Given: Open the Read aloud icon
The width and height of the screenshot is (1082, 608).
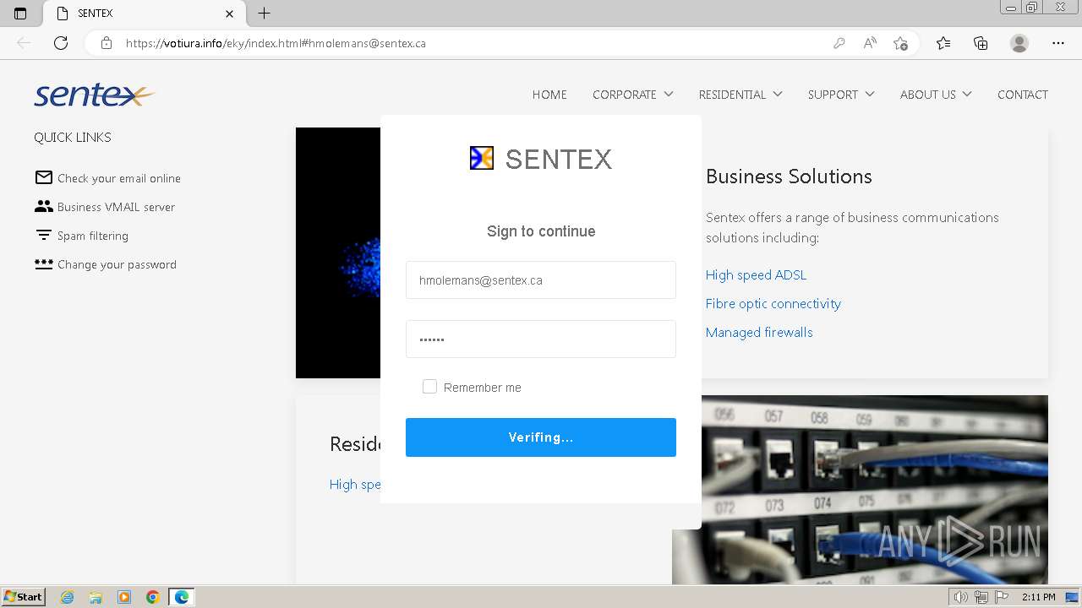Looking at the screenshot, I should 870,43.
